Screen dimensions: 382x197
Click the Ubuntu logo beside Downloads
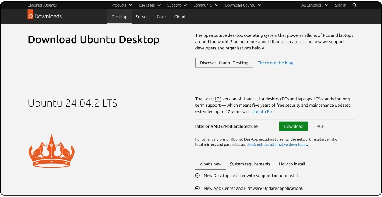point(30,15)
